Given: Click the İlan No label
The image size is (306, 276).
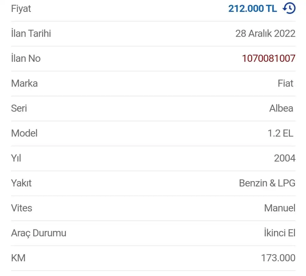Looking at the screenshot, I should 26,58.
